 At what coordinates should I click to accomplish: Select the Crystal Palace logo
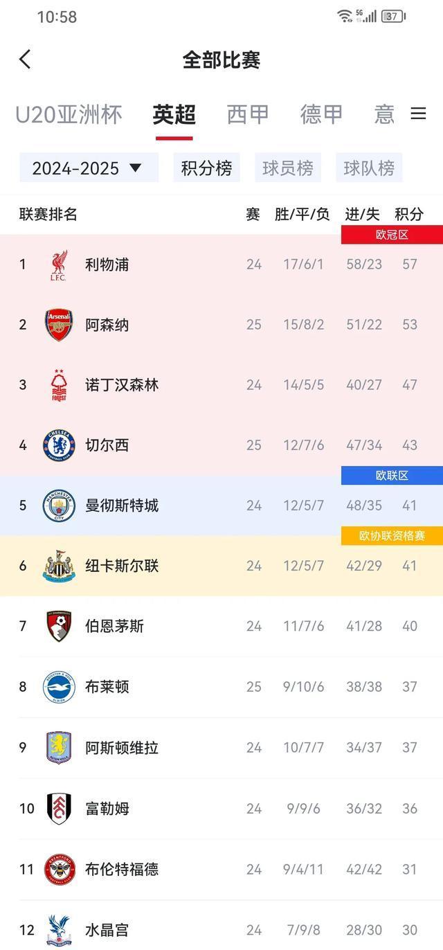(x=59, y=928)
